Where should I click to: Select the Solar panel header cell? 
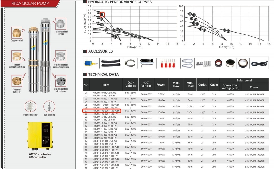click(244, 81)
